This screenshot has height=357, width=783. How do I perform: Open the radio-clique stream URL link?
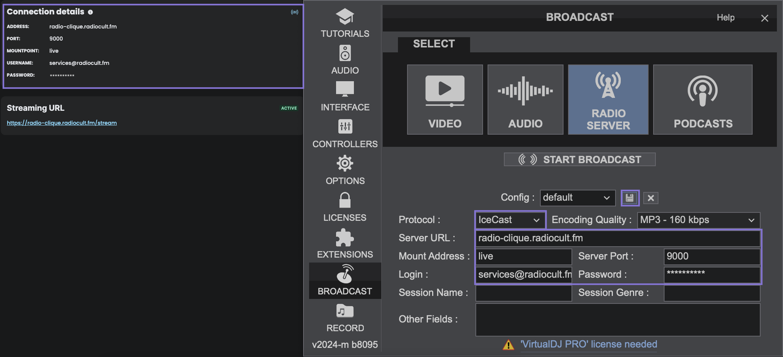click(62, 123)
